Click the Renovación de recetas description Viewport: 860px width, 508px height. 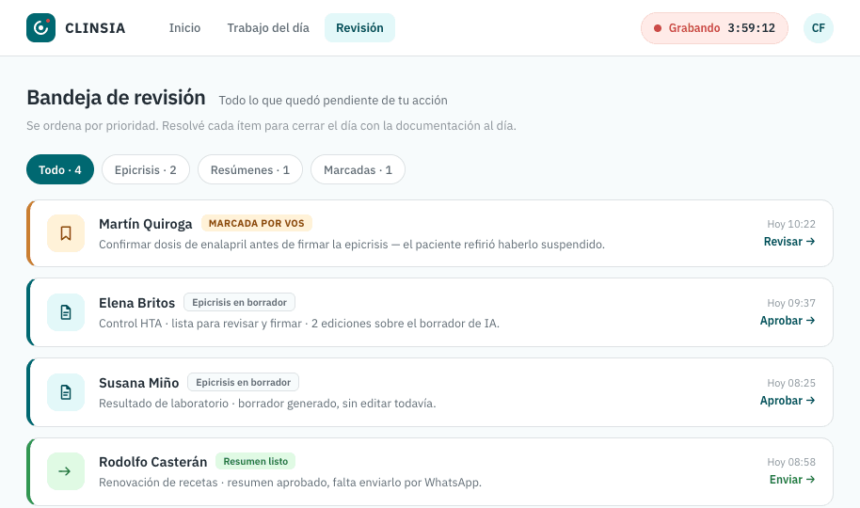point(290,483)
